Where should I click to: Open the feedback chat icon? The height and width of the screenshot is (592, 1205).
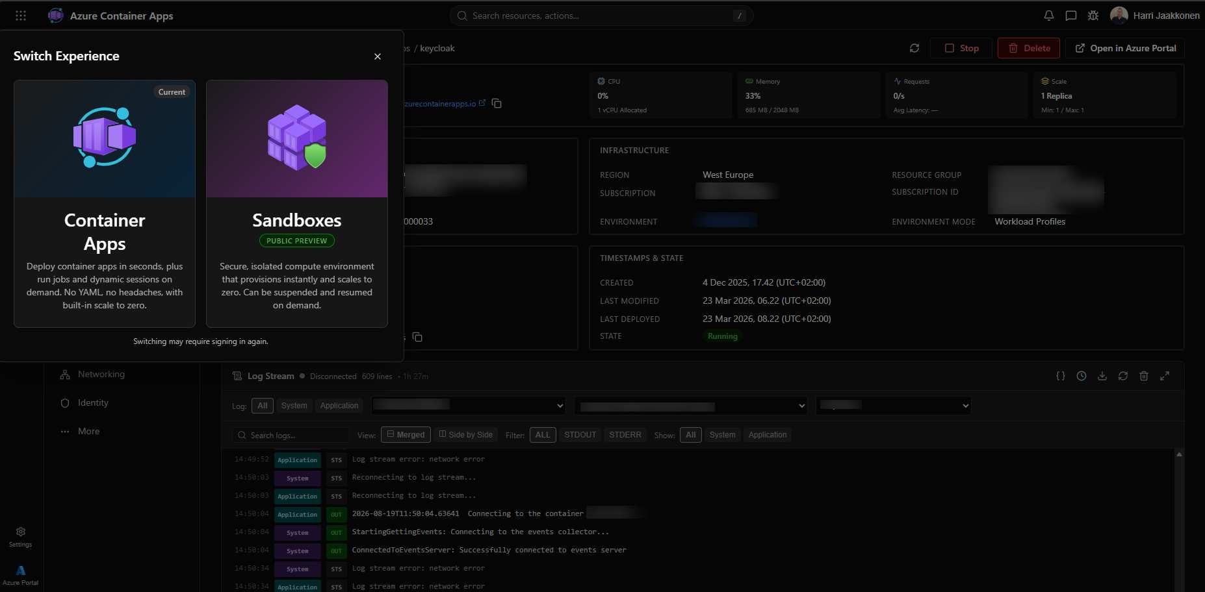[x=1071, y=16]
